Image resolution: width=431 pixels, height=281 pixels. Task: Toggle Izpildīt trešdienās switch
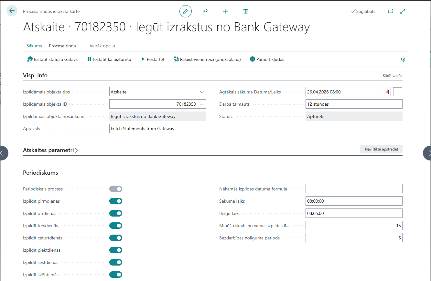[116, 226]
